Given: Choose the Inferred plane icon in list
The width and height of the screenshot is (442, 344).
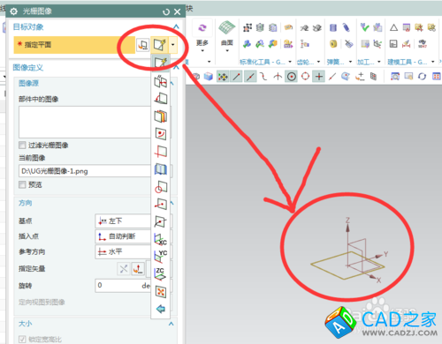Looking at the screenshot, I should pos(160,62).
